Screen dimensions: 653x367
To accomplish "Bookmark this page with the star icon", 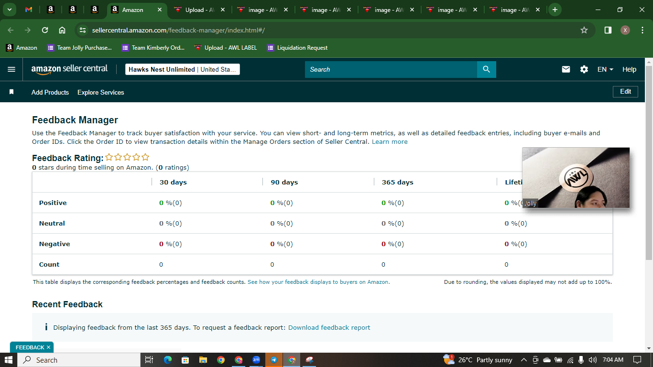I will 584,30.
